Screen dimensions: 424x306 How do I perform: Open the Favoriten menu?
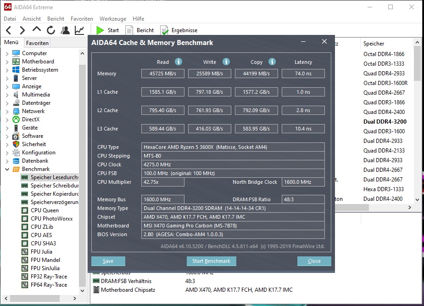tap(82, 19)
